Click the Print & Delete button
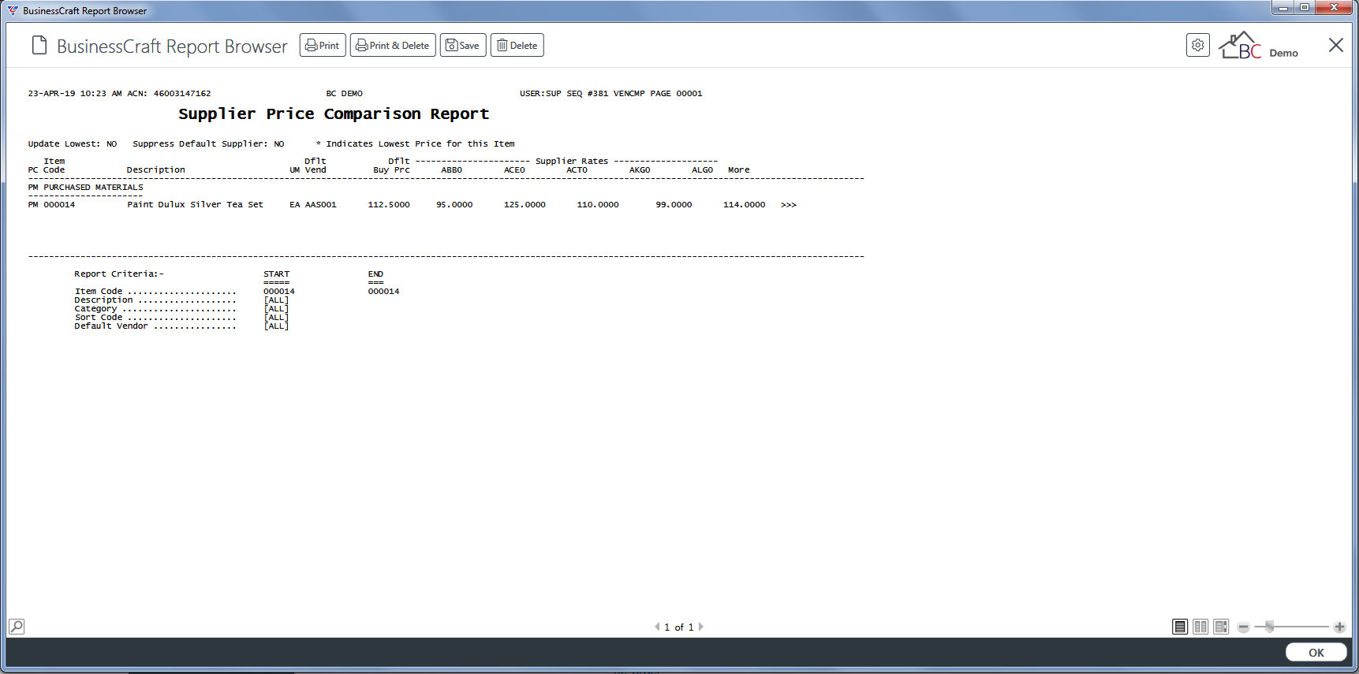The height and width of the screenshot is (674, 1359). [x=393, y=46]
